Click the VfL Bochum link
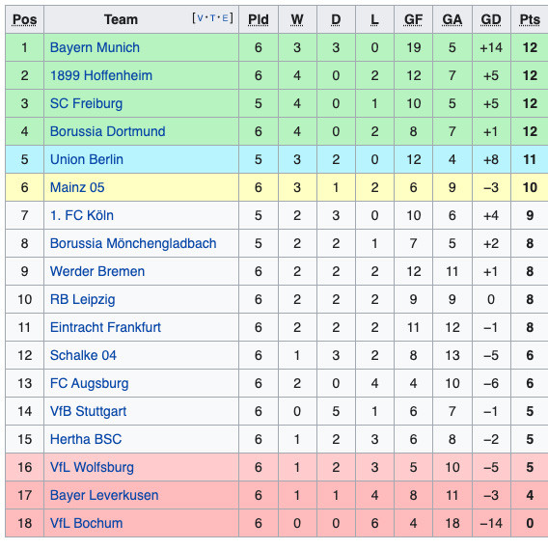The image size is (548, 550). pyautogui.click(x=86, y=523)
